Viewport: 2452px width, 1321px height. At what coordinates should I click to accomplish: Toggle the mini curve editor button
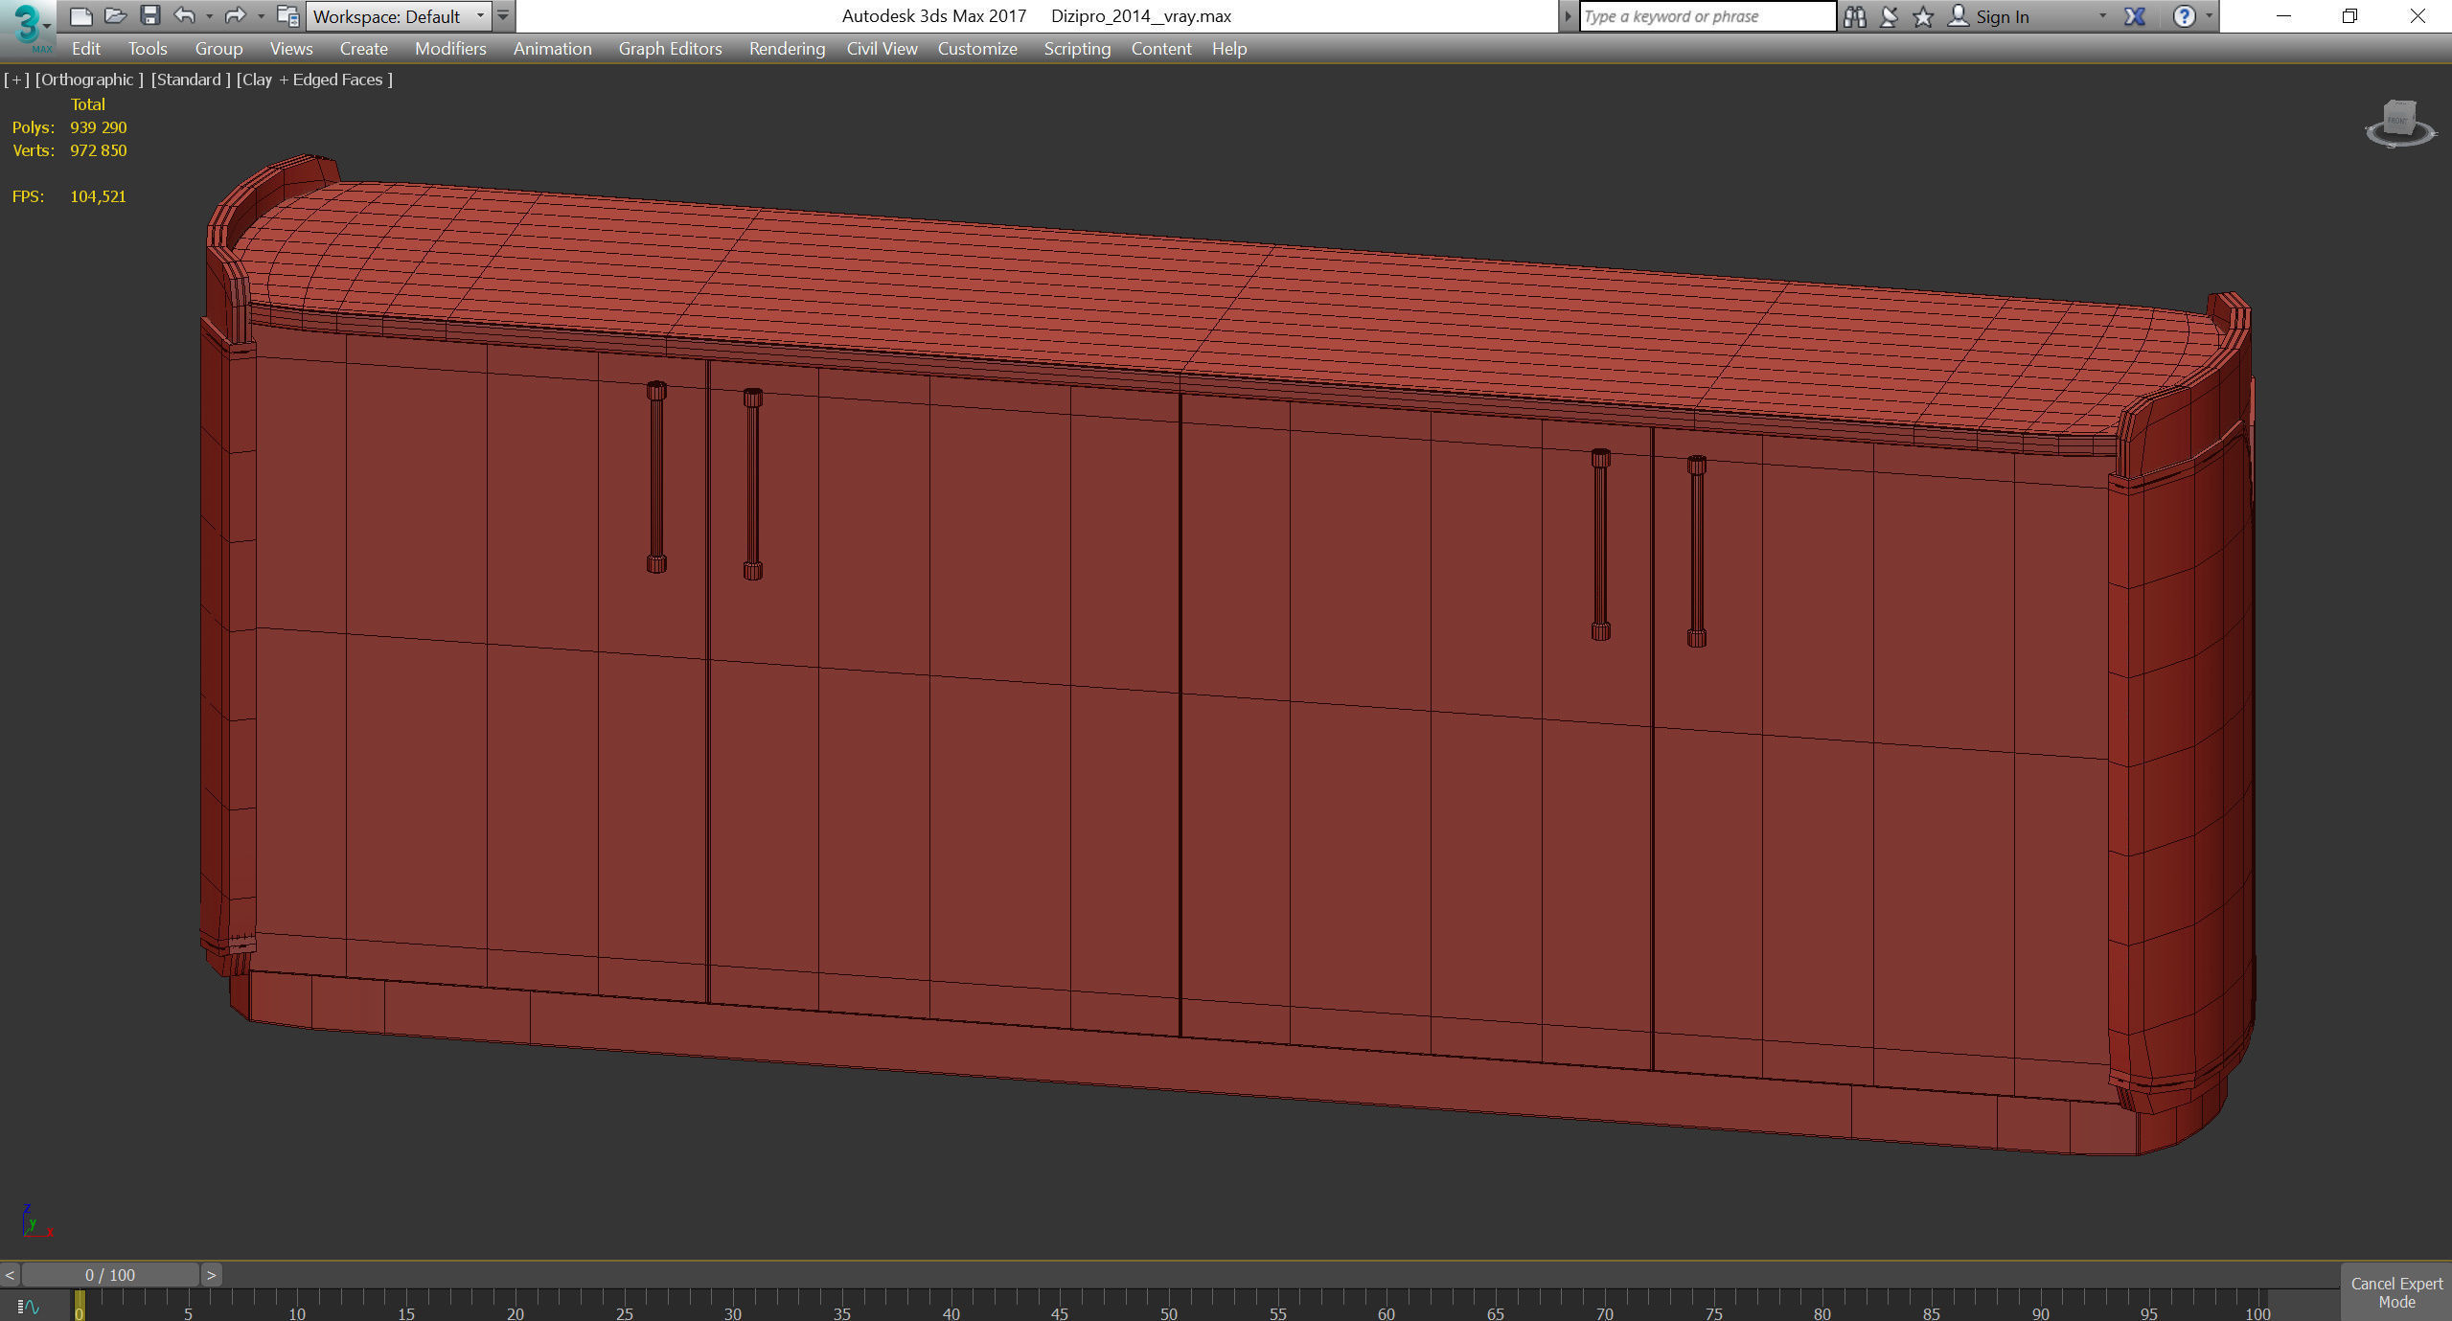(x=28, y=1307)
